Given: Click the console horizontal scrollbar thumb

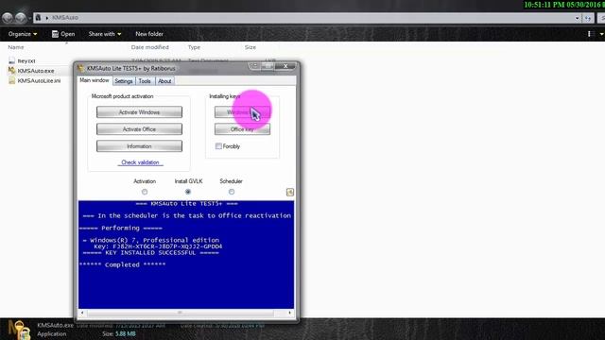Looking at the screenshot, I should pos(180,313).
